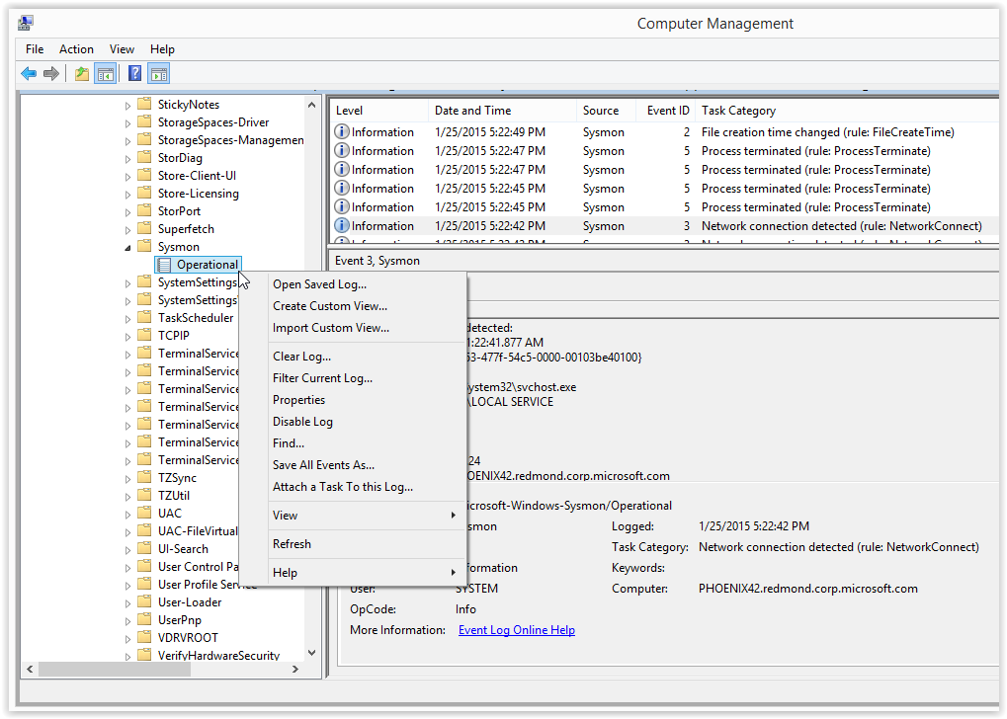The width and height of the screenshot is (1007, 719).
Task: Click the tree pane scroll down arrow
Action: 311,653
